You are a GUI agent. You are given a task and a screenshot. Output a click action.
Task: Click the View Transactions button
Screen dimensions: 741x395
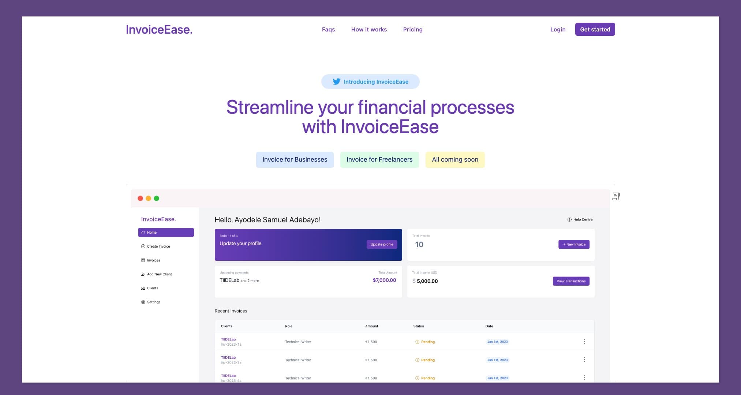tap(571, 281)
